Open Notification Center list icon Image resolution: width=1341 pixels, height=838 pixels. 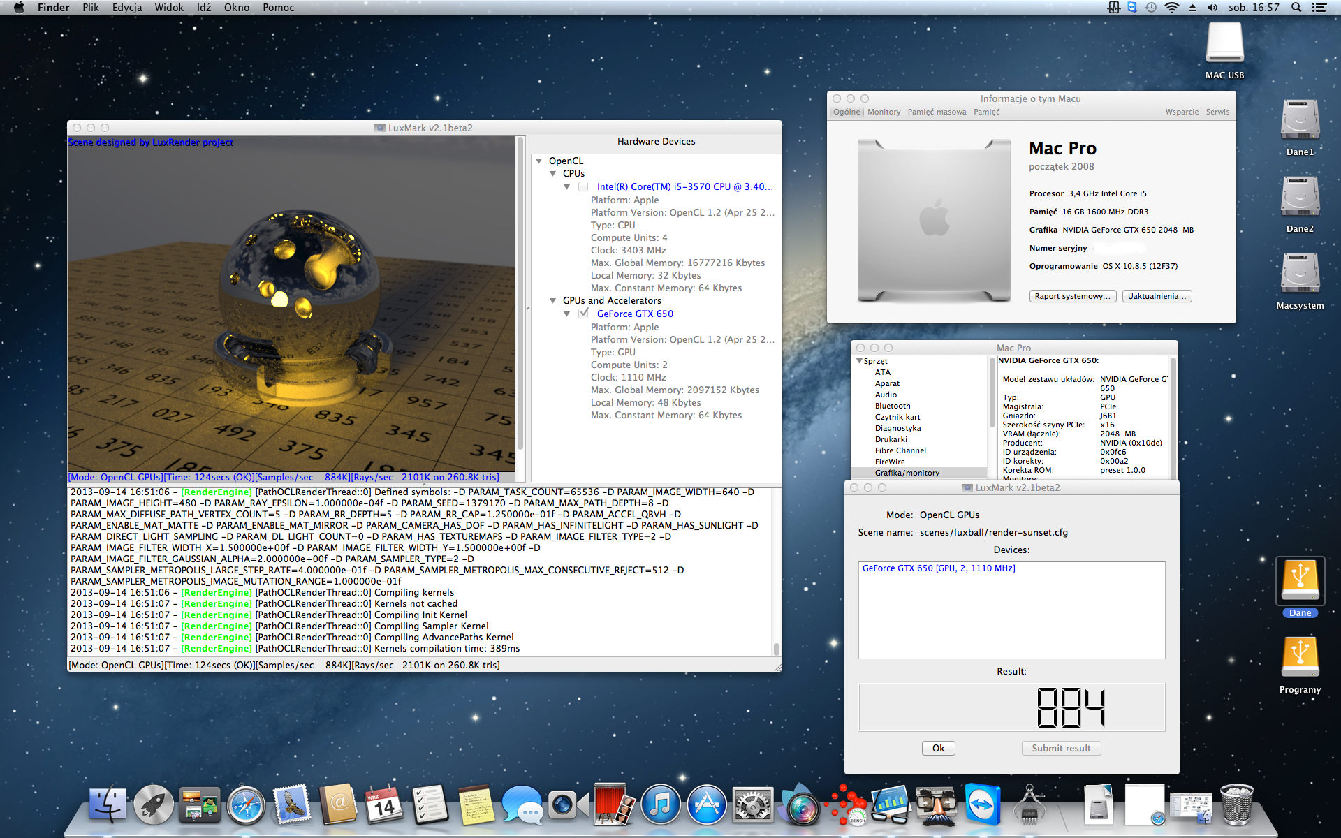[1319, 8]
